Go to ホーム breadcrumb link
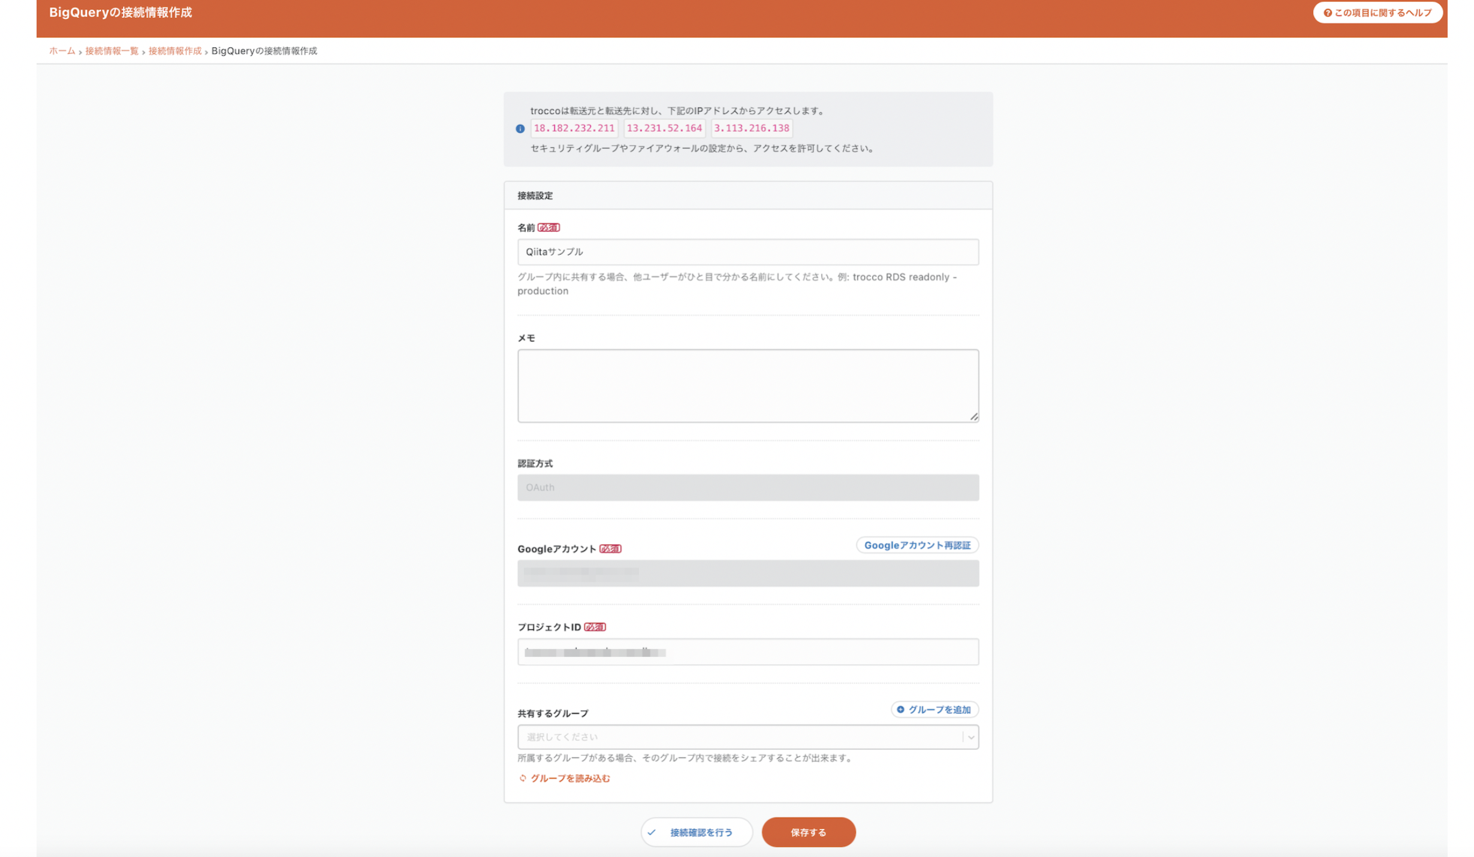Image resolution: width=1474 pixels, height=857 pixels. point(62,51)
